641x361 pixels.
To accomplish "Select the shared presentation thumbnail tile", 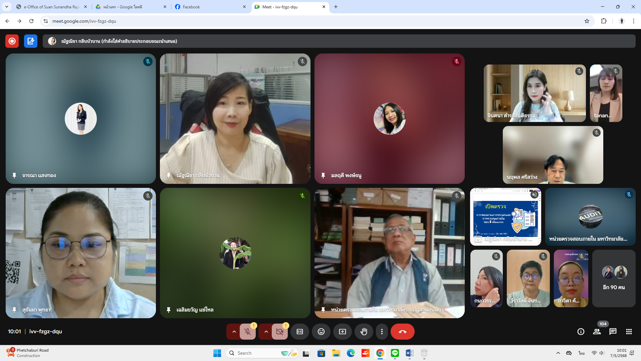I will [x=505, y=217].
